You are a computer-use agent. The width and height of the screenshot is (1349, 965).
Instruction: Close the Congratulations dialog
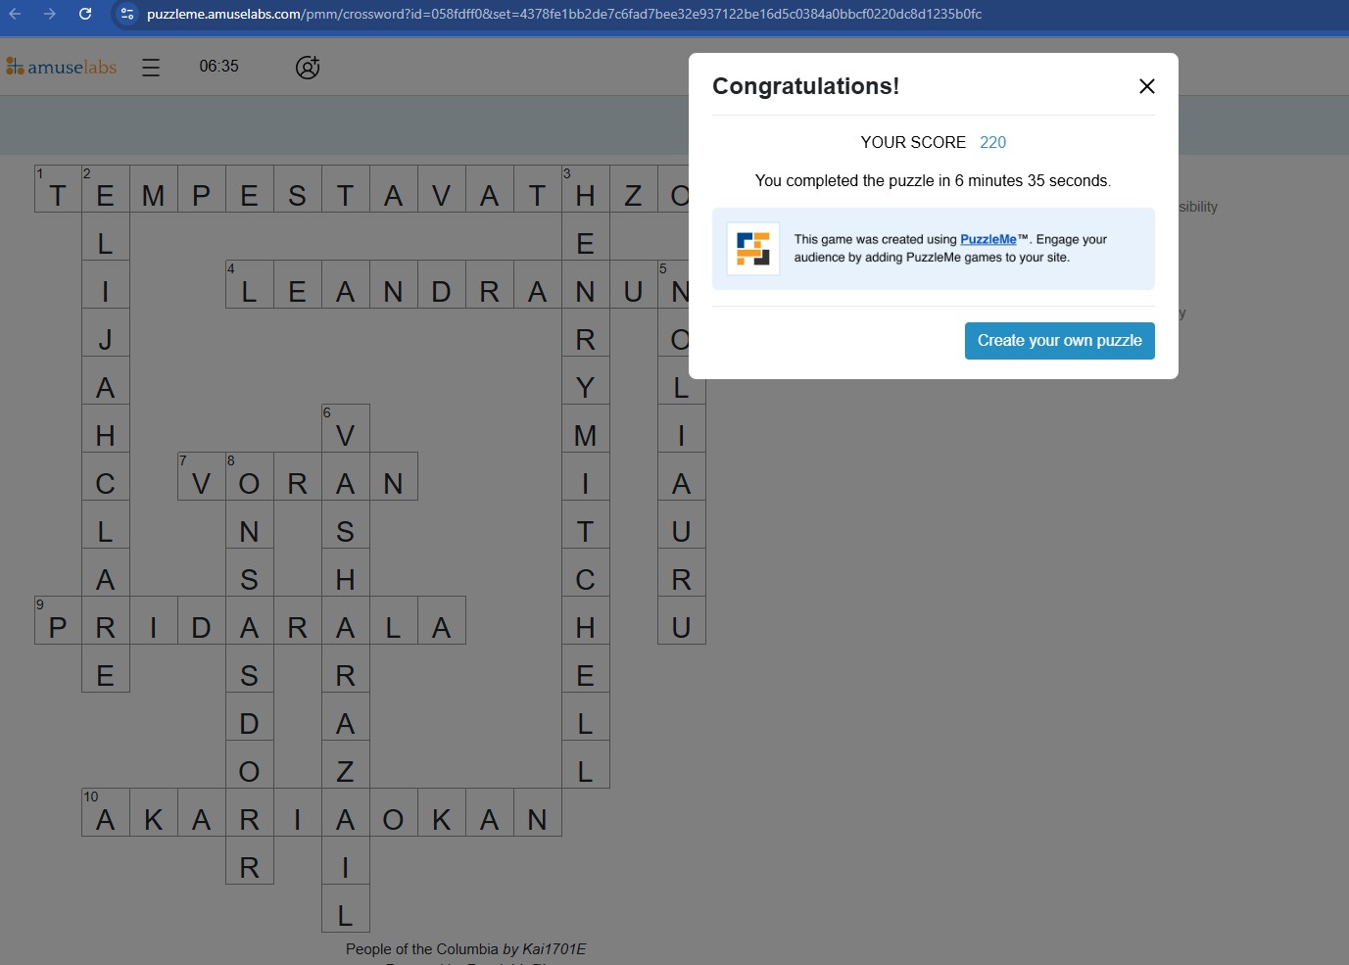click(x=1147, y=86)
